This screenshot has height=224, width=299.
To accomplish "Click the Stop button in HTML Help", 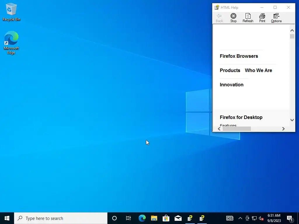I will point(233,18).
